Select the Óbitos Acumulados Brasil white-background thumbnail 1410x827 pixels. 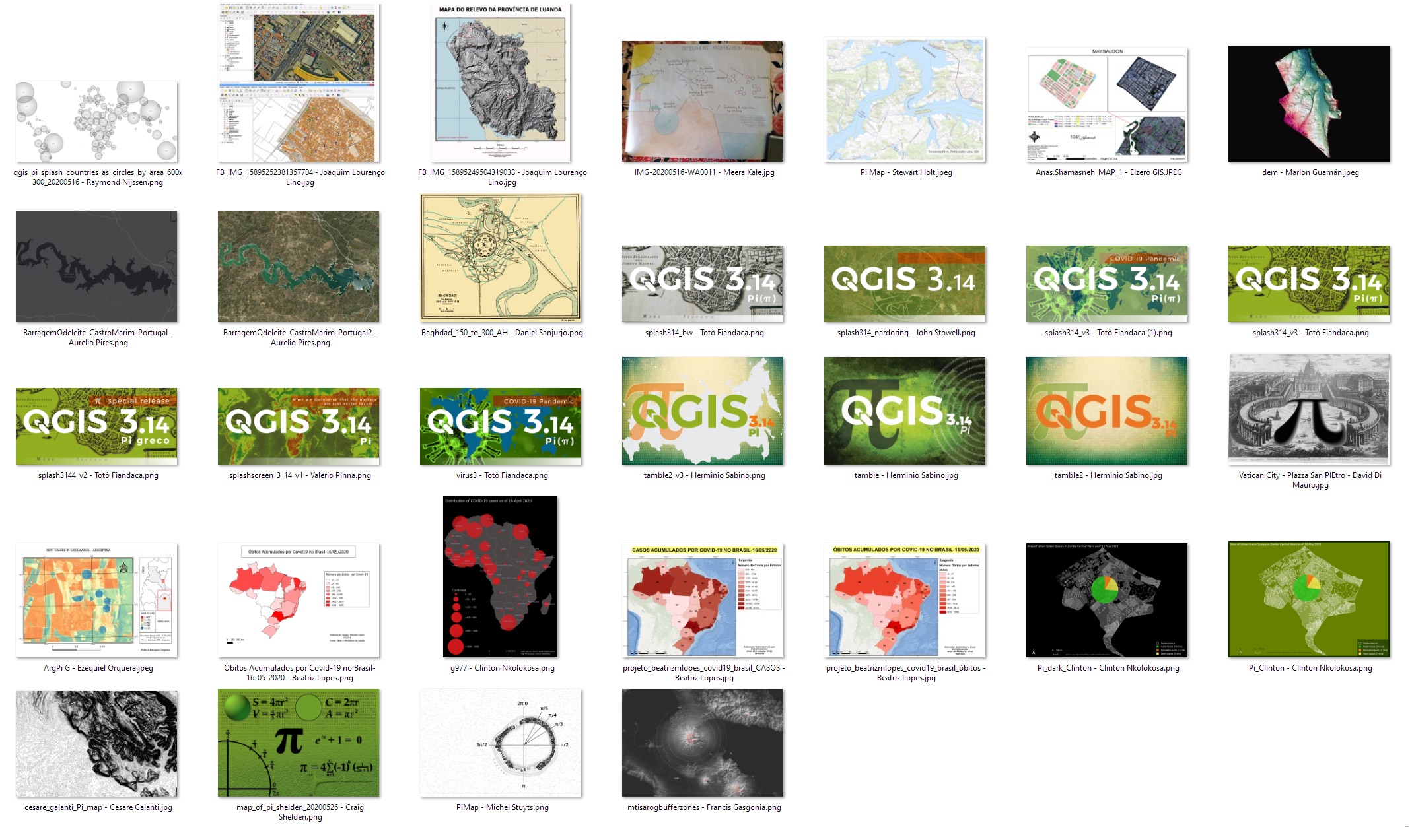tap(299, 600)
